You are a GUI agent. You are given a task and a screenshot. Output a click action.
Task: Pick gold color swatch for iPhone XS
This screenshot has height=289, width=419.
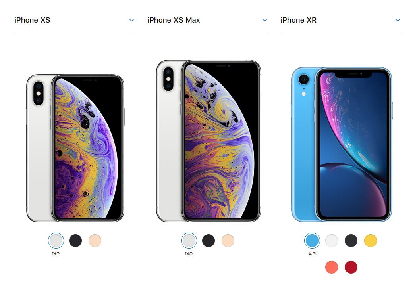point(95,240)
